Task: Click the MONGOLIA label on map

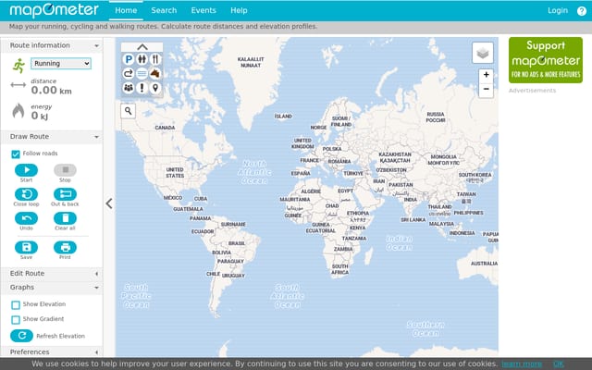Action: pos(444,160)
